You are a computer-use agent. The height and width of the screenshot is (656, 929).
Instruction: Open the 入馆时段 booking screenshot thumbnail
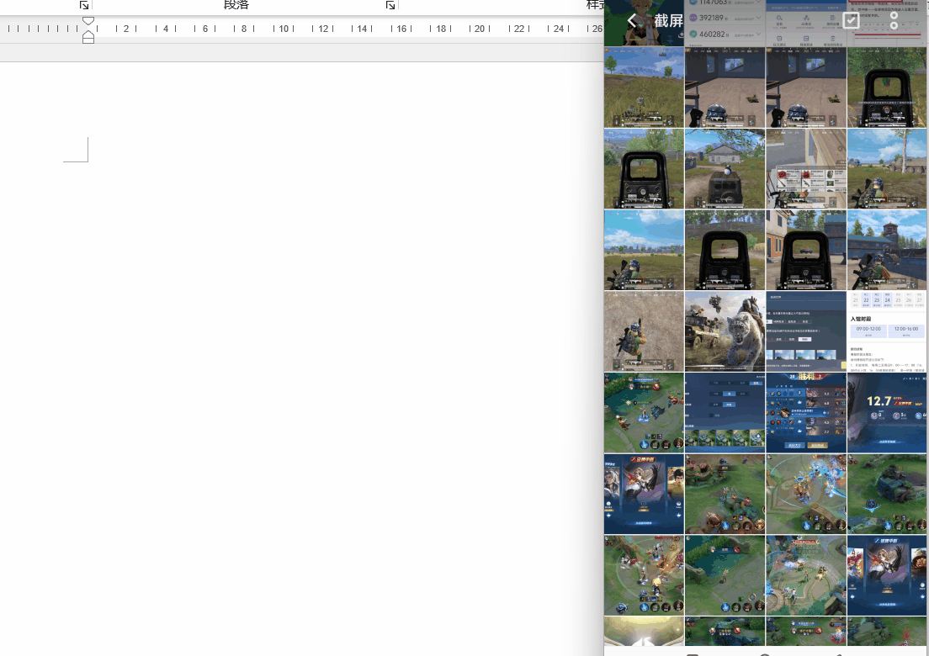click(x=887, y=331)
